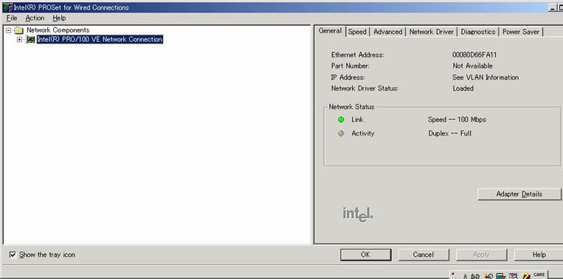Image resolution: width=563 pixels, height=279 pixels.
Task: Switch to the Network Driver tab
Action: [431, 32]
